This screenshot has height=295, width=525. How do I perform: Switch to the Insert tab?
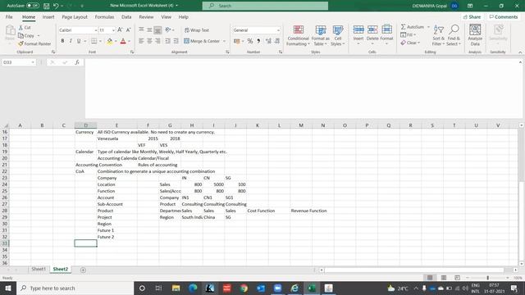pyautogui.click(x=48, y=16)
